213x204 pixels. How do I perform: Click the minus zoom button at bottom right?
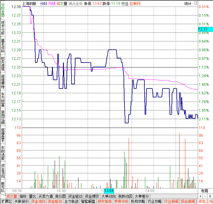pyautogui.click(x=205, y=196)
